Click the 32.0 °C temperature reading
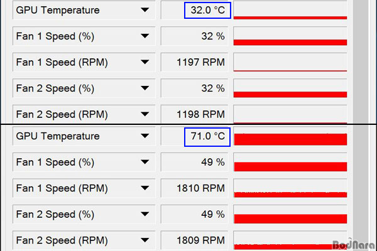The height and width of the screenshot is (251, 377). coord(207,11)
